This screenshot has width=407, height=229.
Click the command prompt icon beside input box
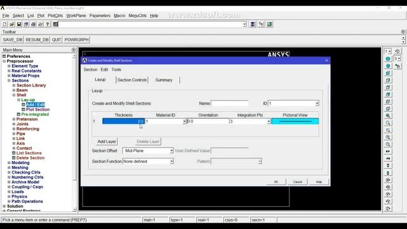click(55, 24)
